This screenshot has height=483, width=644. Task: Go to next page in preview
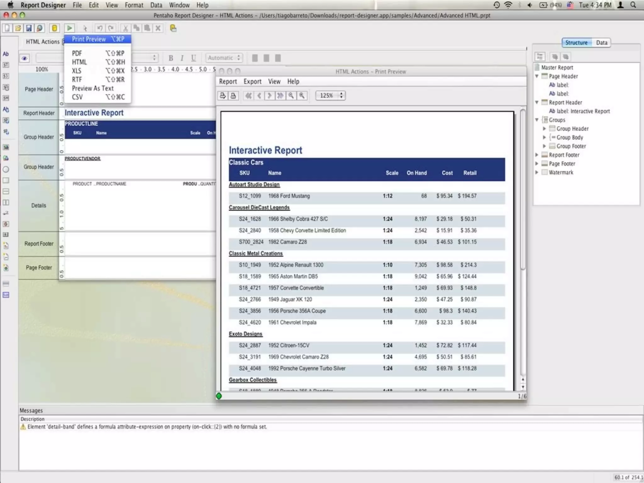269,96
